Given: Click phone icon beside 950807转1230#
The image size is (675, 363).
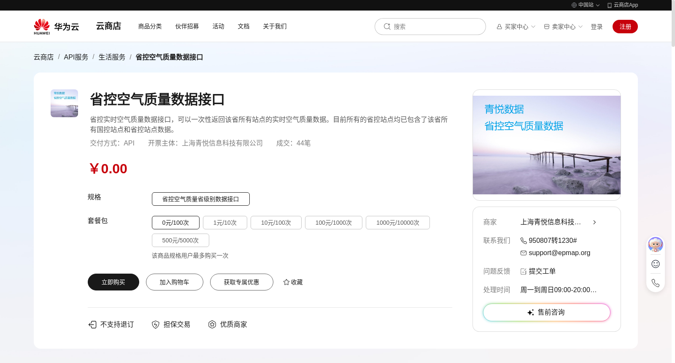Looking at the screenshot, I should click(x=524, y=240).
